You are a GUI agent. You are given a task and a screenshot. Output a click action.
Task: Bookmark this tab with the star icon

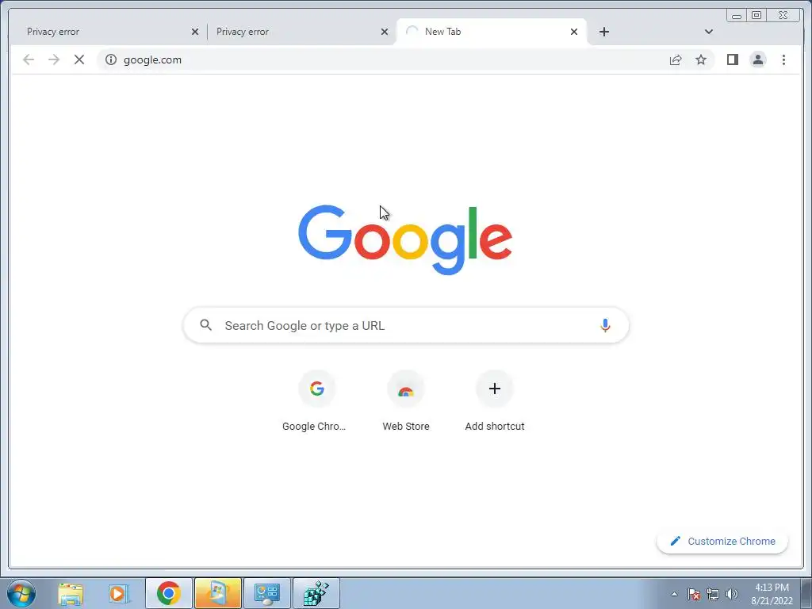(x=701, y=59)
